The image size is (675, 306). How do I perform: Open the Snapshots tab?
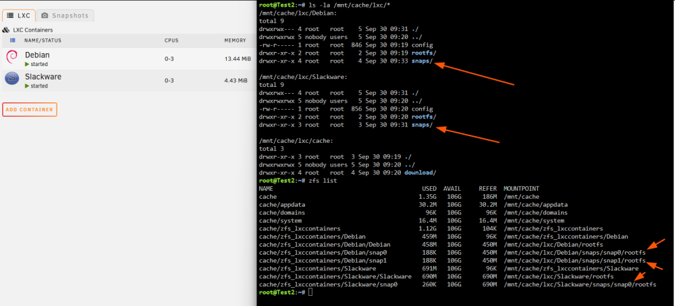(65, 16)
